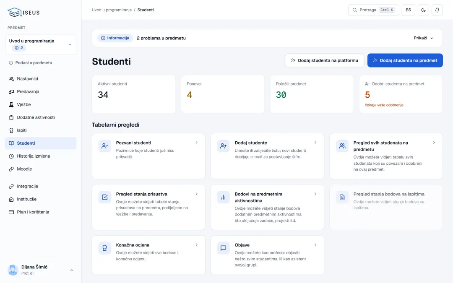Image resolution: width=453 pixels, height=283 pixels.
Task: Expand problems with the Prikaži dropdown
Action: click(424, 38)
